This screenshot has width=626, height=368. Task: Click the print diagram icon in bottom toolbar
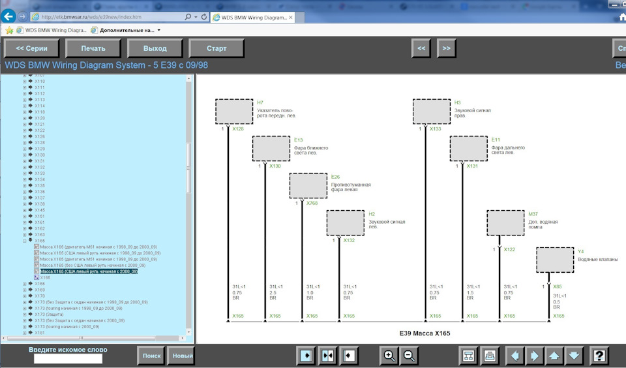tap(490, 356)
